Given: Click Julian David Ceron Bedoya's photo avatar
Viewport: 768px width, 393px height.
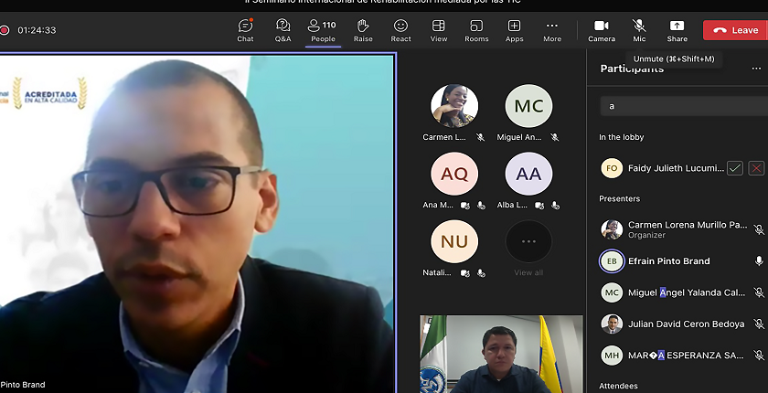Looking at the screenshot, I should point(612,324).
